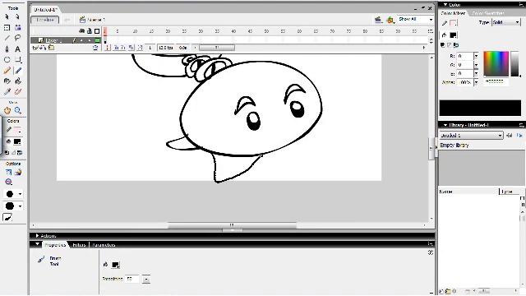Click the brightness slider bar
Screen dimensions: 526x296
pyautogui.click(x=514, y=64)
